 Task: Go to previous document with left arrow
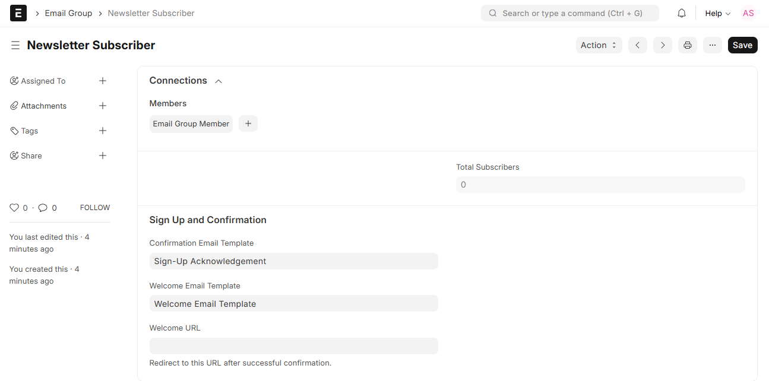[637, 45]
